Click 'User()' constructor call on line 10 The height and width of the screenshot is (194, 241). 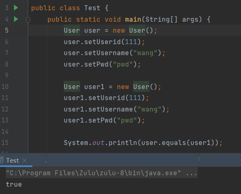click(145, 87)
